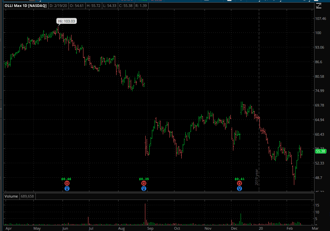The width and height of the screenshot is (330, 231).
Task: Click the Dec label on time axis
Action: click(234, 228)
